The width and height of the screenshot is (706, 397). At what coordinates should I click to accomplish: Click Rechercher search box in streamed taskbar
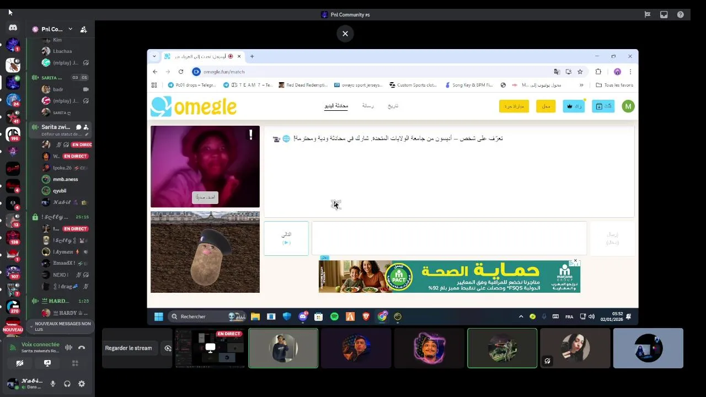207,316
